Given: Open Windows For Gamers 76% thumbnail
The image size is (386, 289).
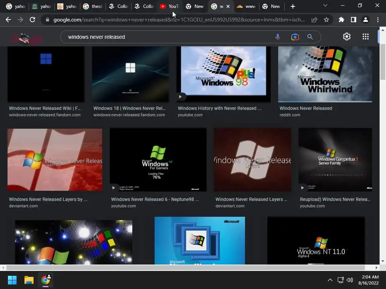Looking at the screenshot, I should pyautogui.click(x=158, y=160).
